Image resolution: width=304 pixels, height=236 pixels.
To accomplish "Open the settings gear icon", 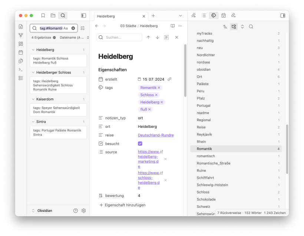I will [x=83, y=210].
